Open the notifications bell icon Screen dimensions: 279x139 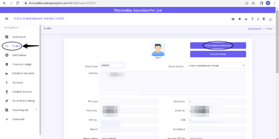click(x=240, y=19)
